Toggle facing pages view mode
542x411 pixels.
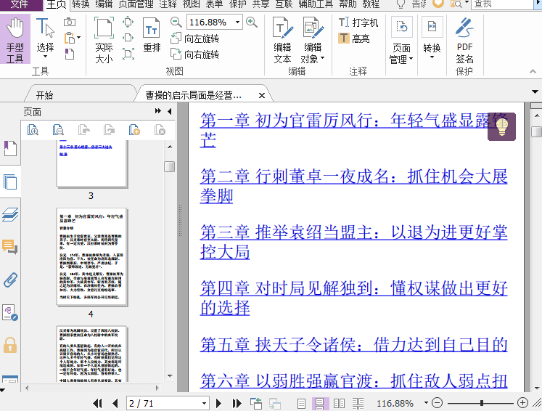(339, 404)
